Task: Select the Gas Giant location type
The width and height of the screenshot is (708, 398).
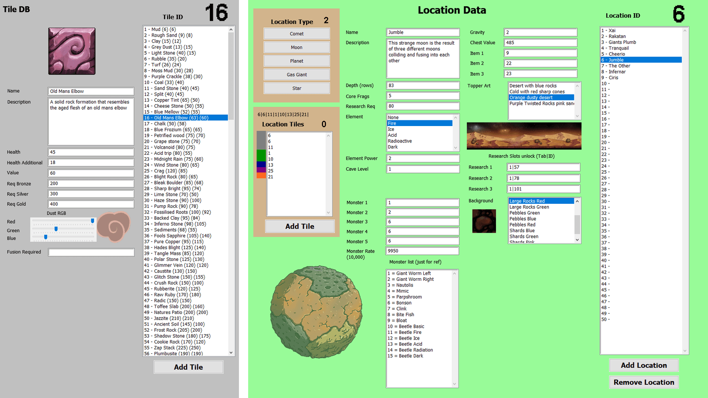Action: [297, 75]
